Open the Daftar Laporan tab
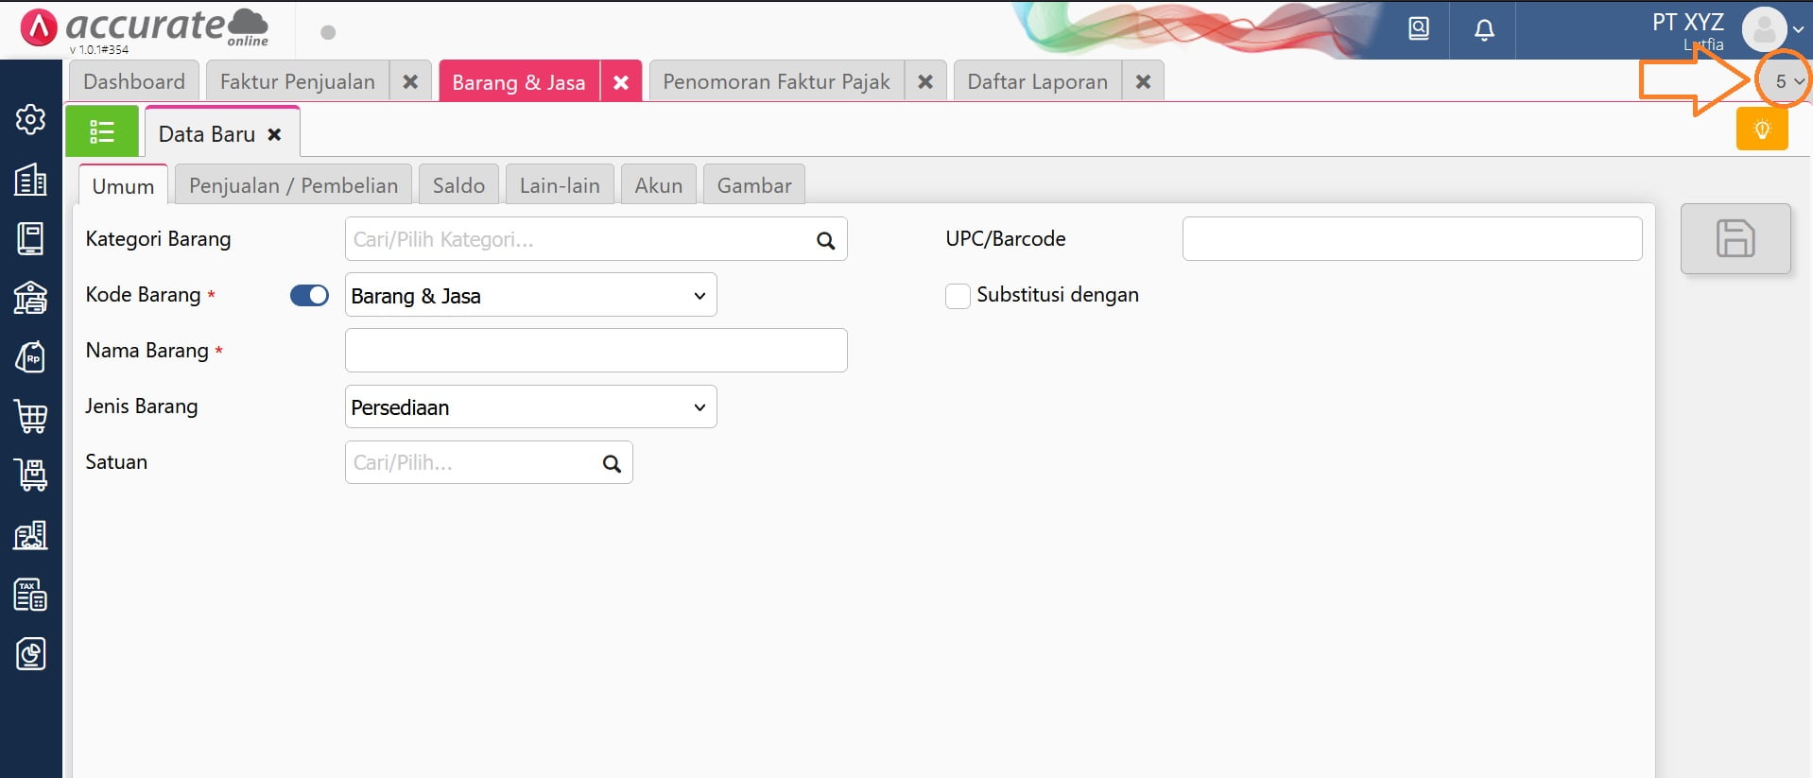 pos(1037,82)
